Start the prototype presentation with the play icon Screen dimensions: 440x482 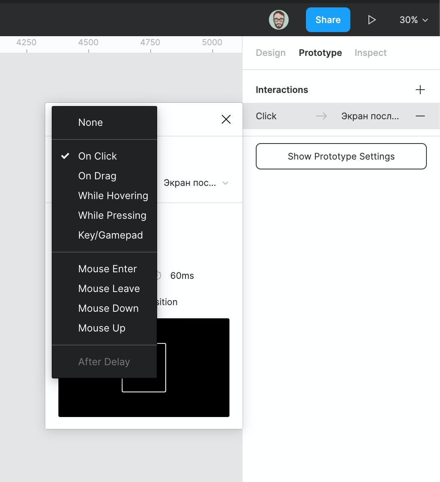click(x=372, y=20)
